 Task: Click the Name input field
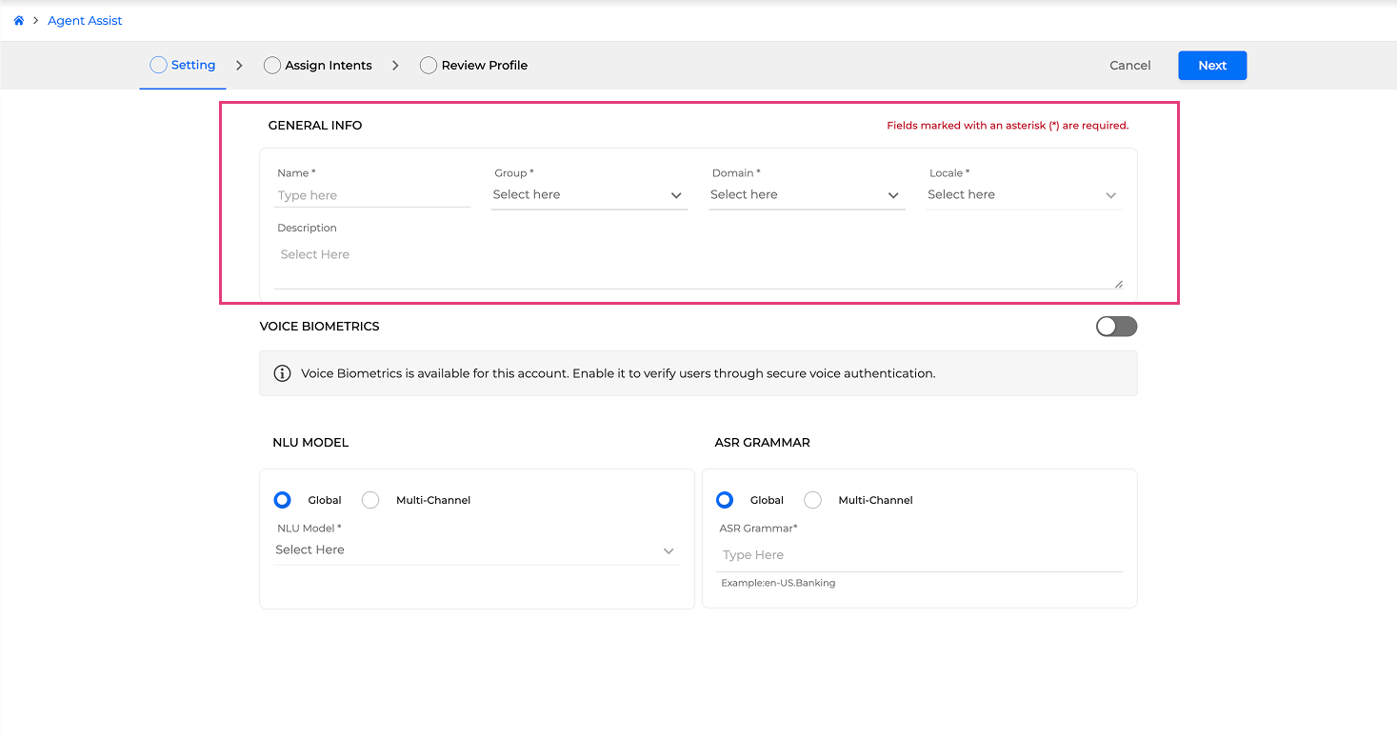click(371, 195)
